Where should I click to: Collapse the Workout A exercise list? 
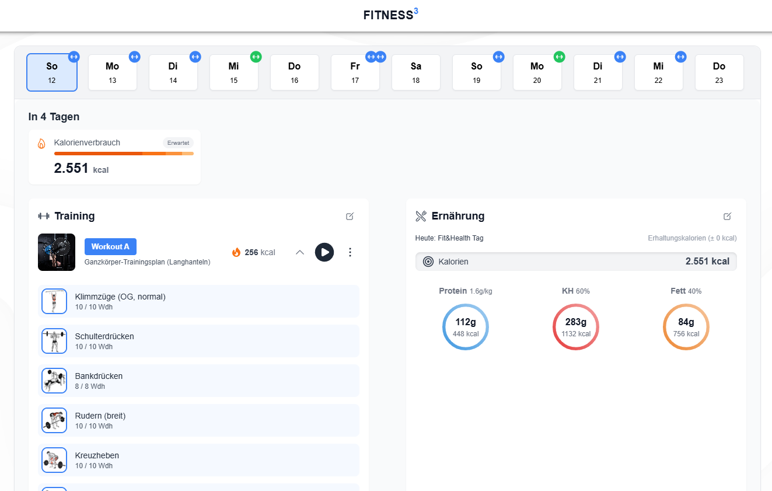point(300,252)
